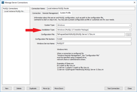The width and height of the screenshot is (137, 92).
Task: Click the Move Down button
Action: tap(59, 88)
